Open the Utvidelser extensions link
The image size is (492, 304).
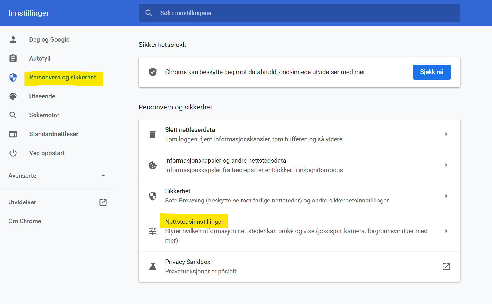pyautogui.click(x=22, y=202)
